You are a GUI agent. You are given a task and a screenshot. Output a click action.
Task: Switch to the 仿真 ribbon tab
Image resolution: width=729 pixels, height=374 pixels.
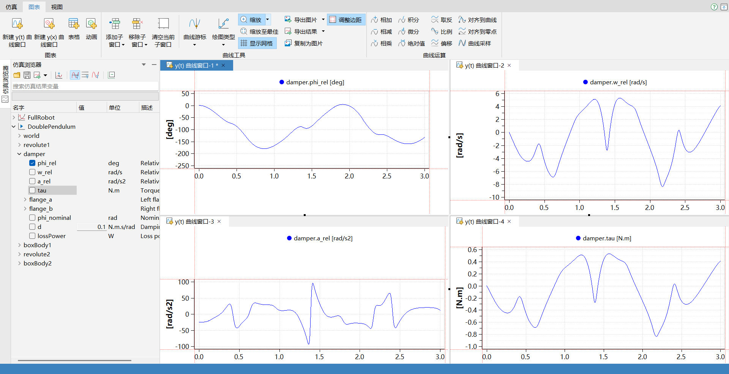click(x=11, y=7)
